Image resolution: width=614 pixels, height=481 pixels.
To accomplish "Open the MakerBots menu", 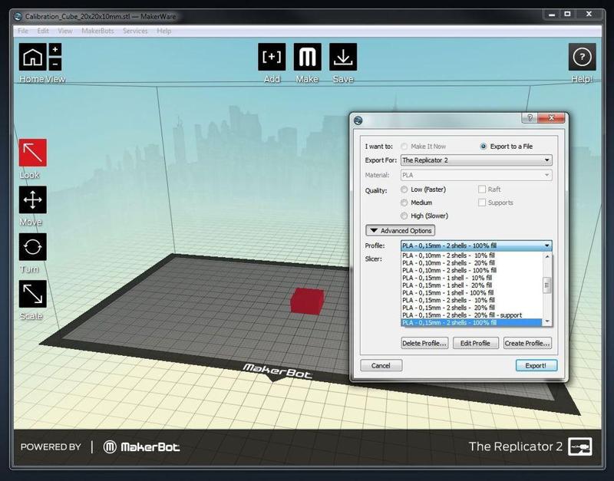I will 97,31.
